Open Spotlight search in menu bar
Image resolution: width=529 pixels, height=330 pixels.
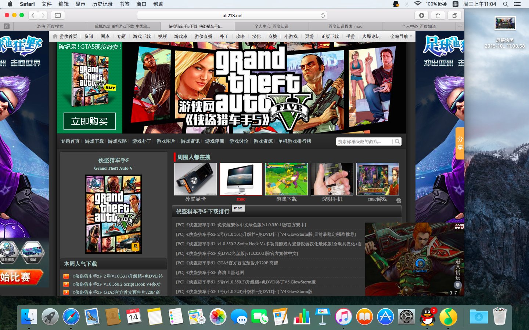click(505, 4)
